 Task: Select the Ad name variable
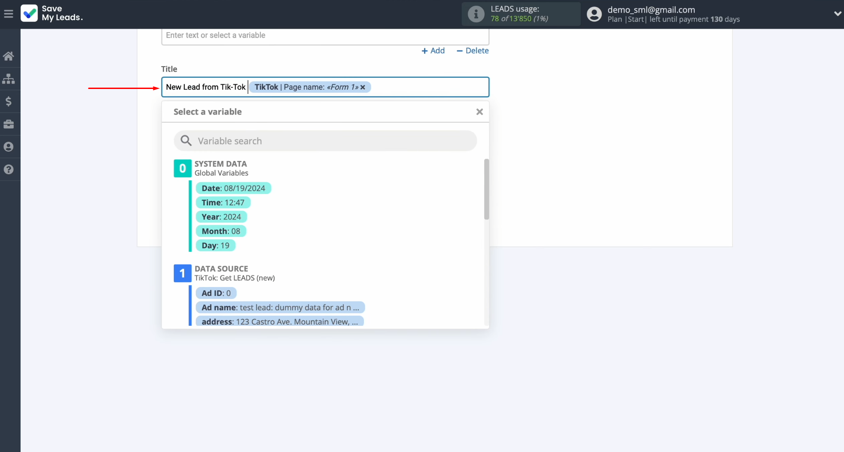click(280, 308)
